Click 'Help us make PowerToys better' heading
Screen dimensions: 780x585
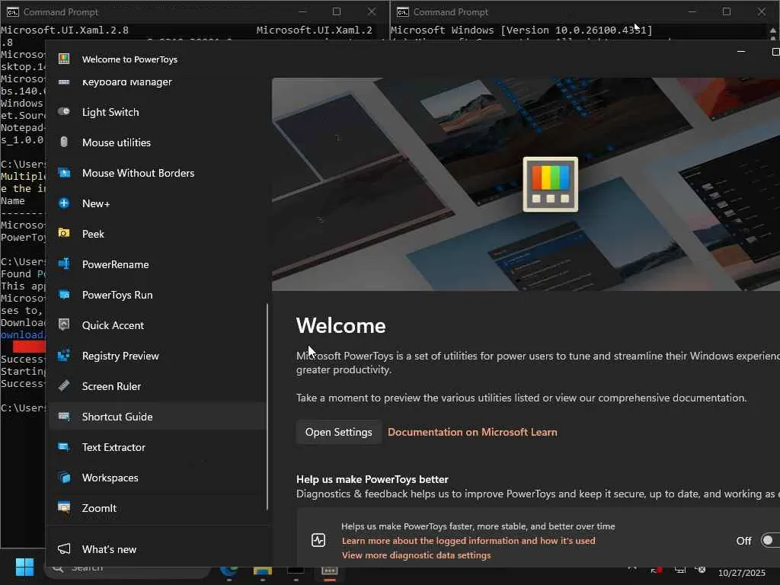pyautogui.click(x=372, y=479)
